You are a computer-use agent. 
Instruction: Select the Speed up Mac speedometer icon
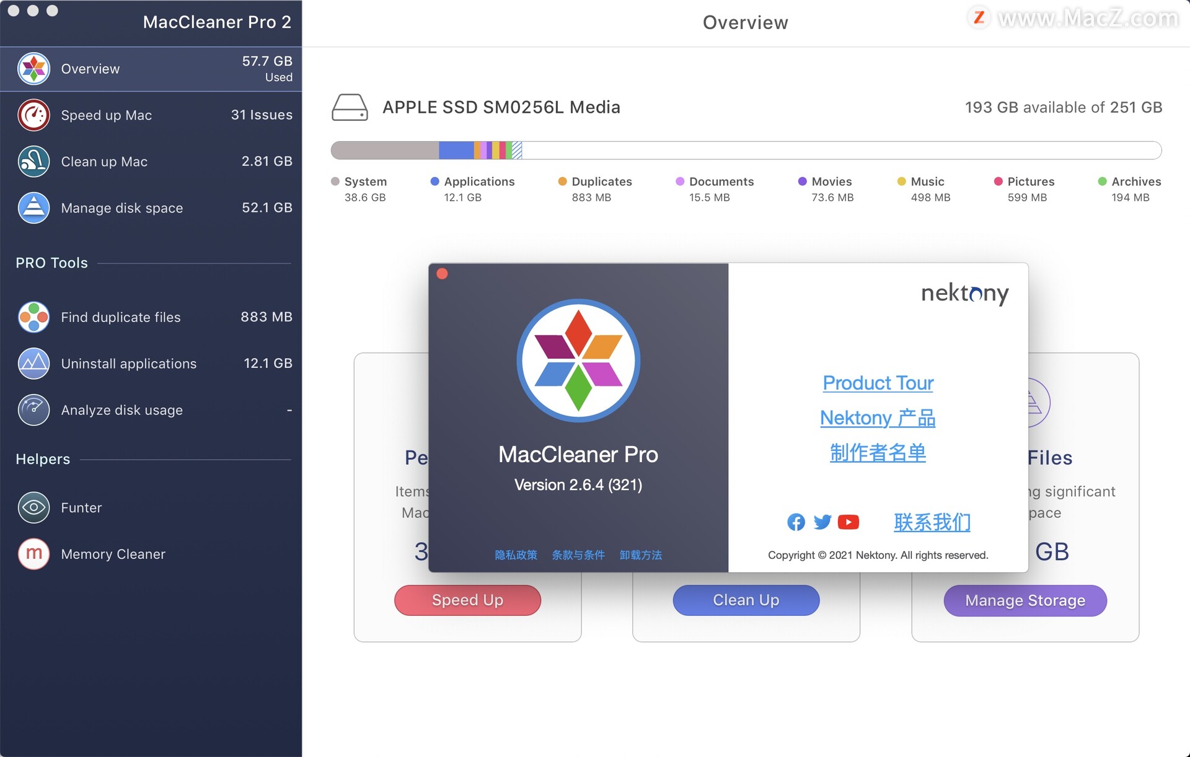click(x=33, y=115)
